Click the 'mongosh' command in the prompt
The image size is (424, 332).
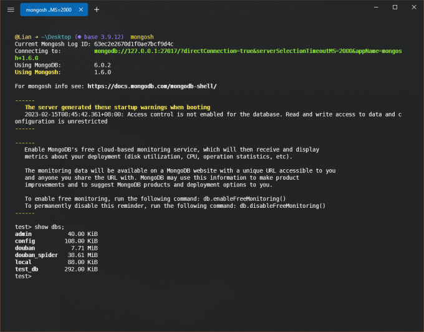pyautogui.click(x=142, y=37)
